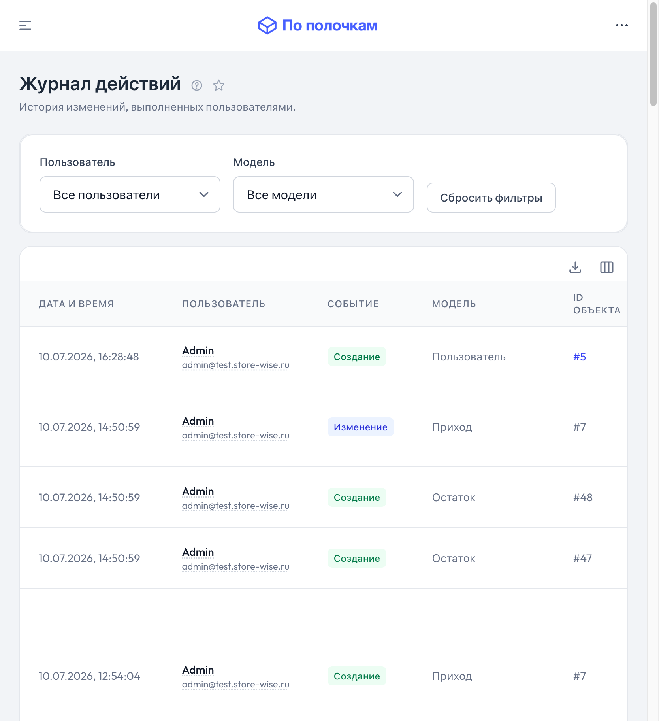Click the help question mark icon

tap(197, 85)
